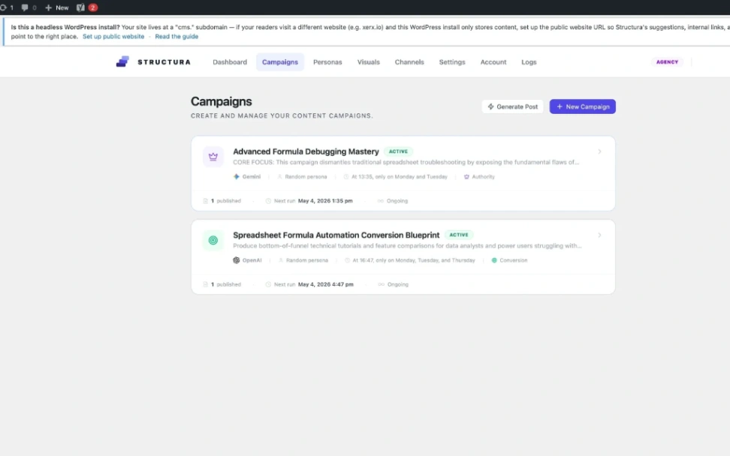Screen dimensions: 730x456
Task: Click the Campaigns page heading
Action: pos(221,101)
